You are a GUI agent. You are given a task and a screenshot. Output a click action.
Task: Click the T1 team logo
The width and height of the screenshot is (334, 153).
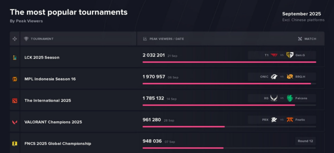pyautogui.click(x=274, y=55)
